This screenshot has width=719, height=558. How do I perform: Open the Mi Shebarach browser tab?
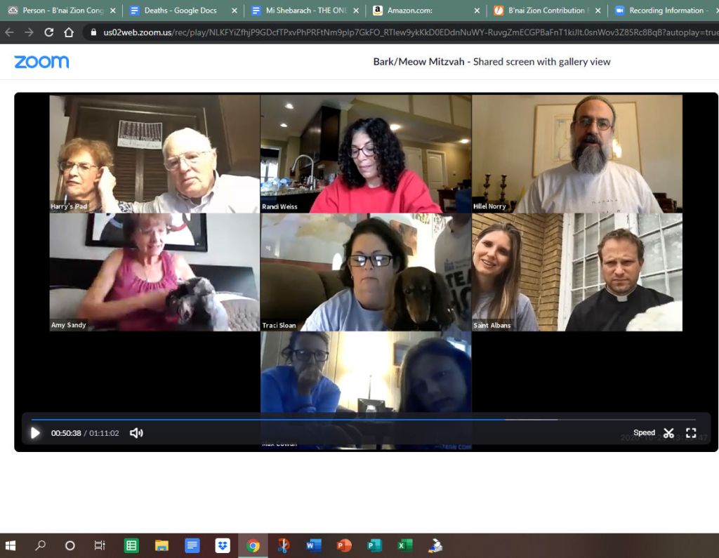306,11
